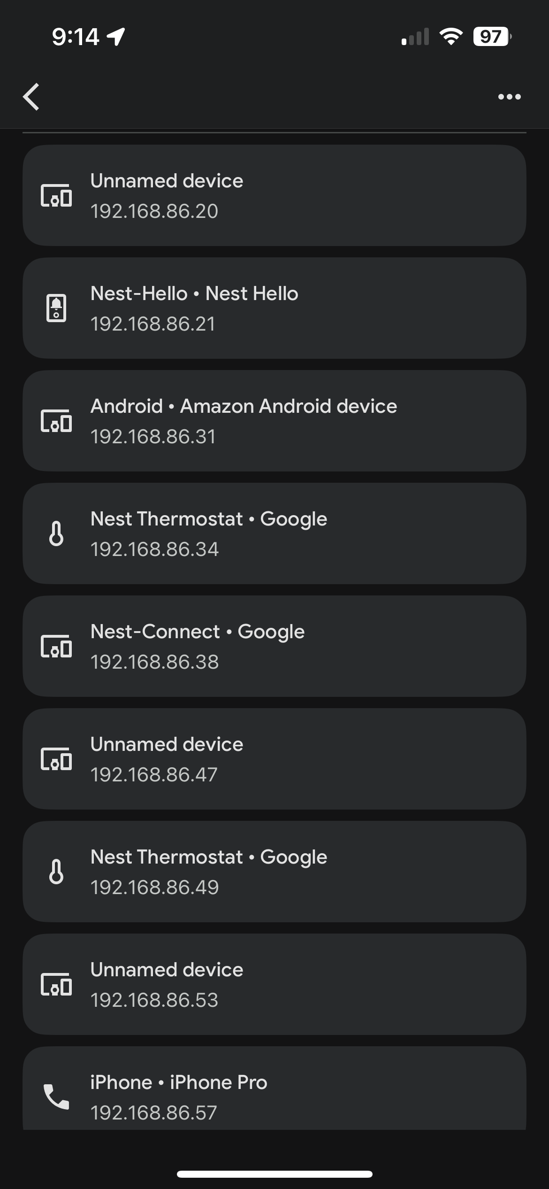Tap the back arrow icon
The image size is (549, 1189).
click(x=31, y=97)
